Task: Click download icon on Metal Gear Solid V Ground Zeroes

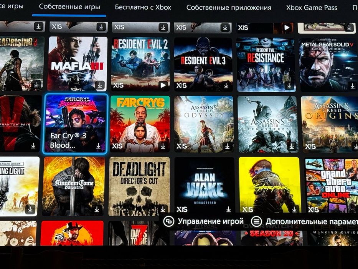Action: (x=352, y=86)
